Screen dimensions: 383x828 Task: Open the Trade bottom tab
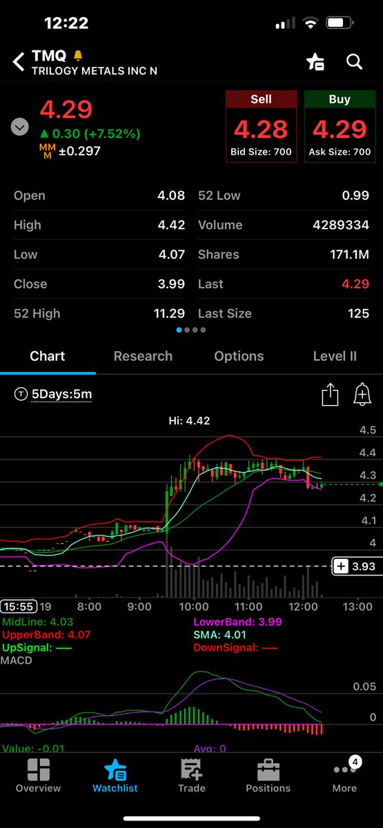[191, 776]
